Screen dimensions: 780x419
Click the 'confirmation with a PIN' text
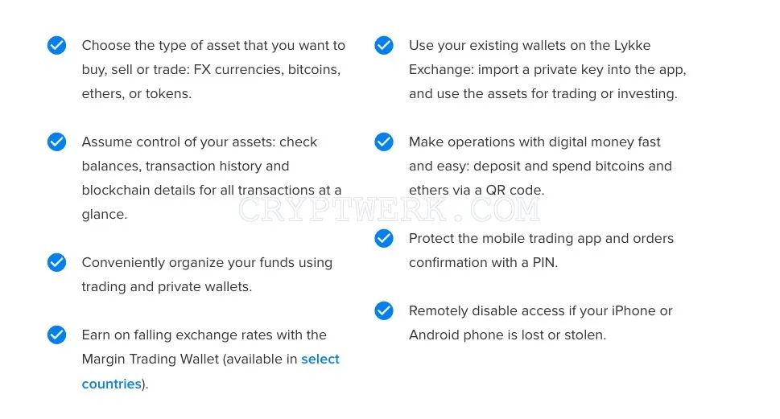pyautogui.click(x=483, y=262)
